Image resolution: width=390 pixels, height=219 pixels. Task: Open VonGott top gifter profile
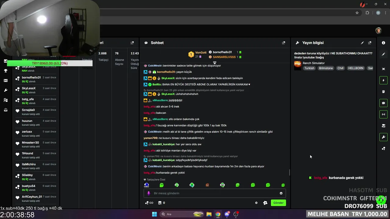coord(201,53)
